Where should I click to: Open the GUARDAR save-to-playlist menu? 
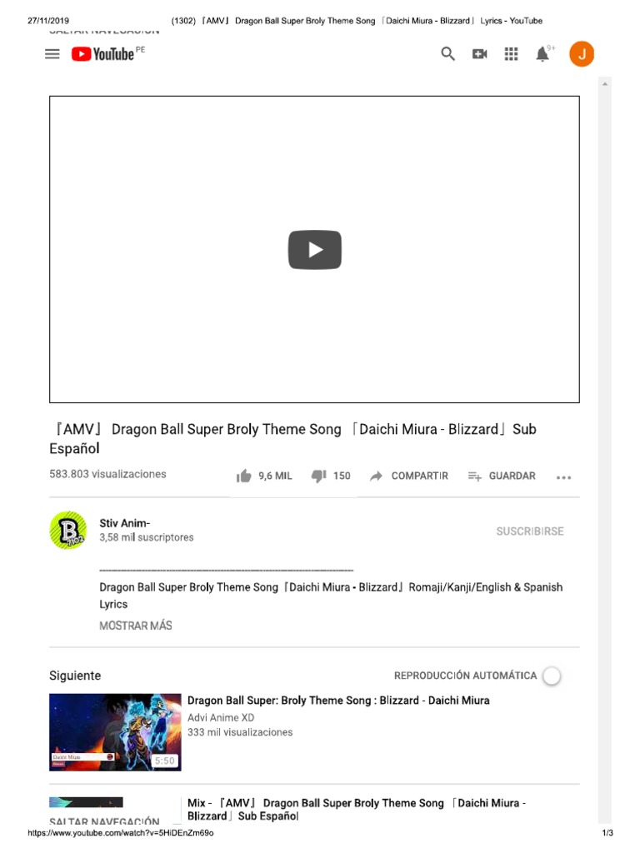pos(502,476)
